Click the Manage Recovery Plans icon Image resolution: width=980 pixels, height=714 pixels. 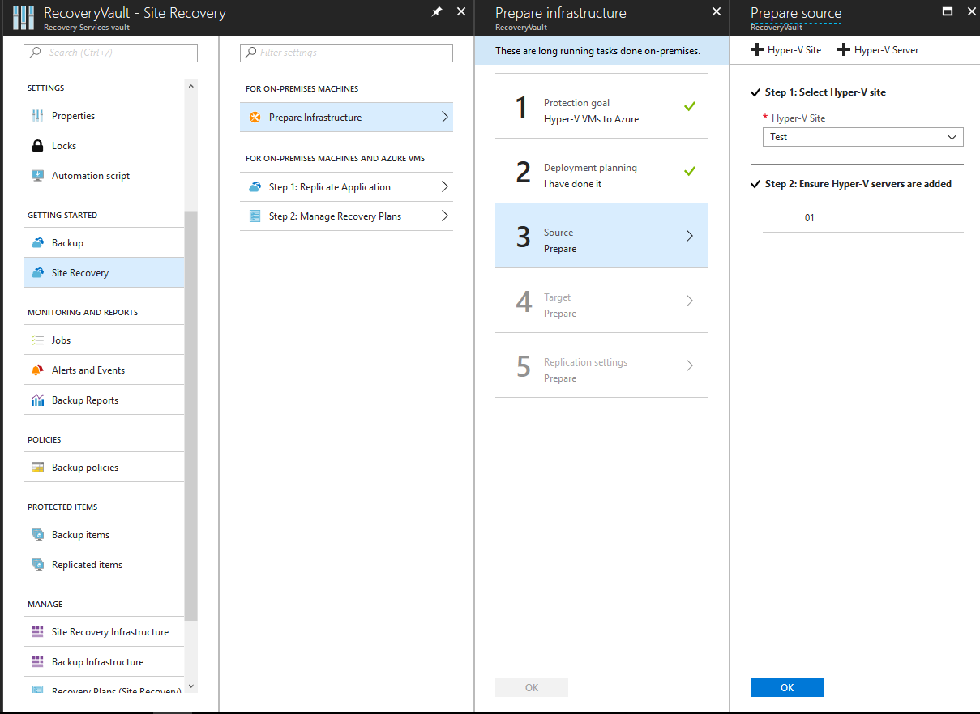(255, 216)
